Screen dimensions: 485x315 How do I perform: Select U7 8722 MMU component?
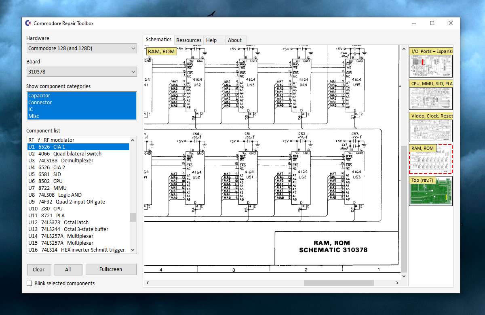click(78, 188)
